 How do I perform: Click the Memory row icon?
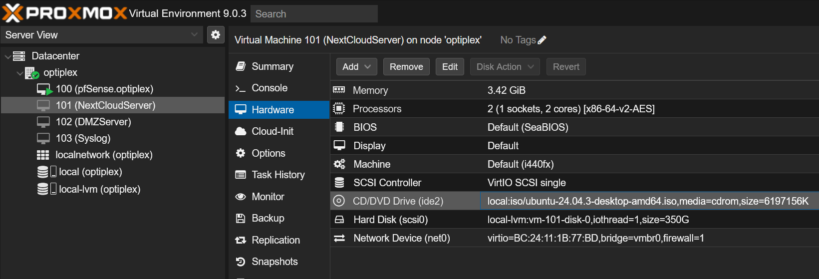339,90
